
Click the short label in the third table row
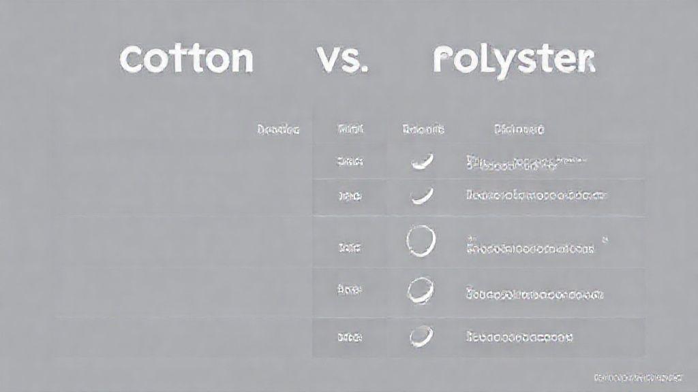point(350,248)
